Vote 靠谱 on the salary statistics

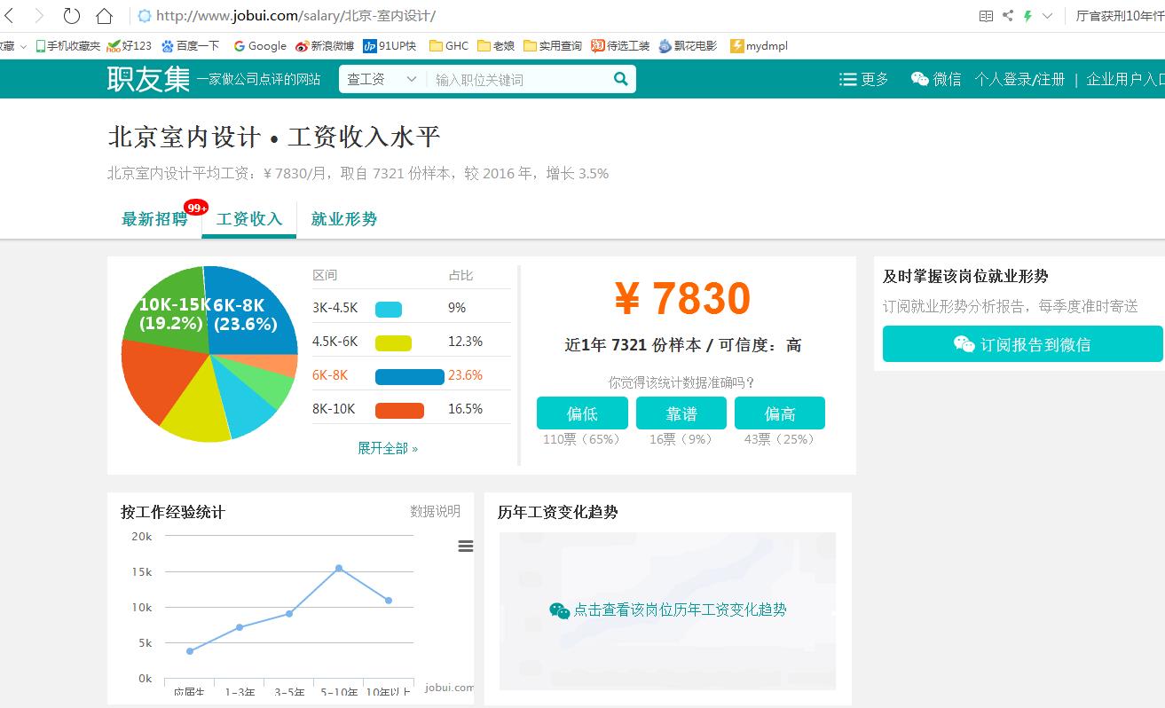[x=681, y=413]
